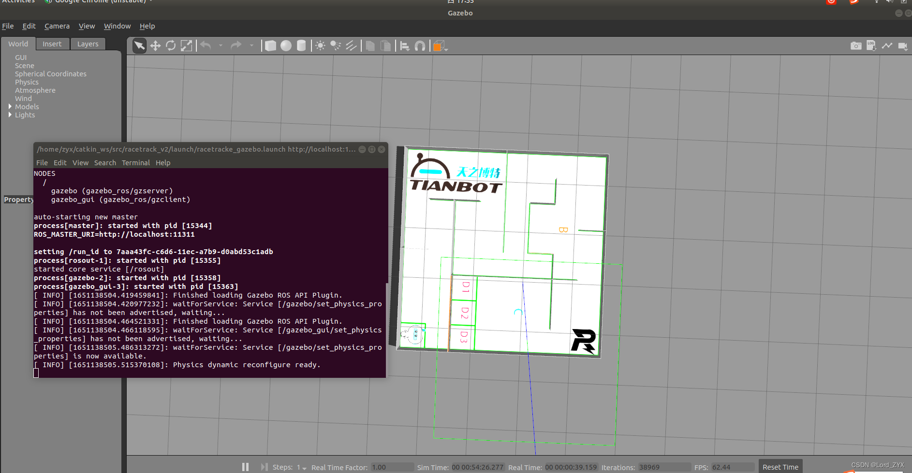Select the Scale mode tool
This screenshot has height=473, width=912.
[x=186, y=45]
